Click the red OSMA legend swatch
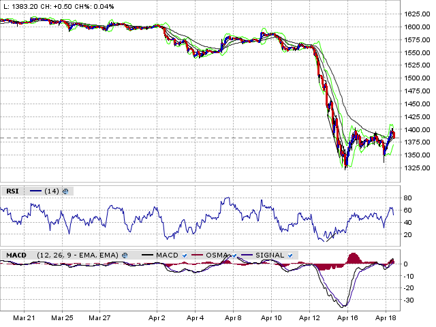436x327 pixels. (198, 255)
